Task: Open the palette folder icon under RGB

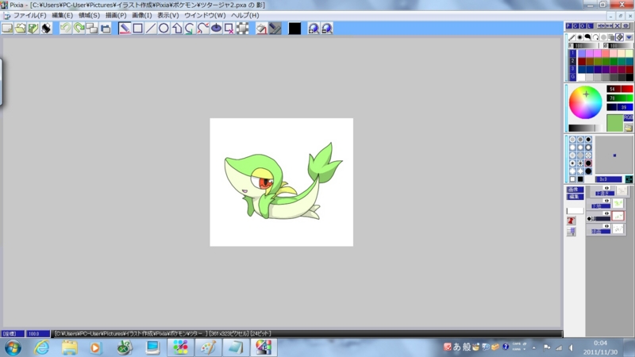Action: pos(628,128)
